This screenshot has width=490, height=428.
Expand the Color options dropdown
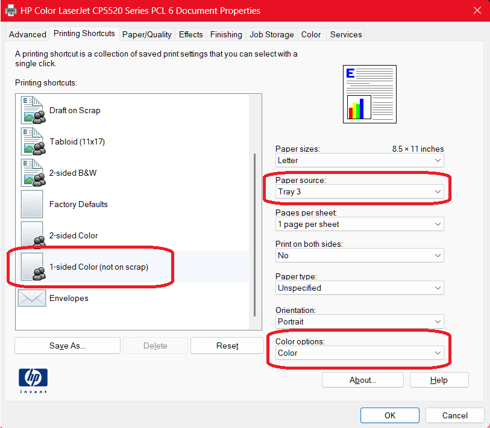coord(359,353)
